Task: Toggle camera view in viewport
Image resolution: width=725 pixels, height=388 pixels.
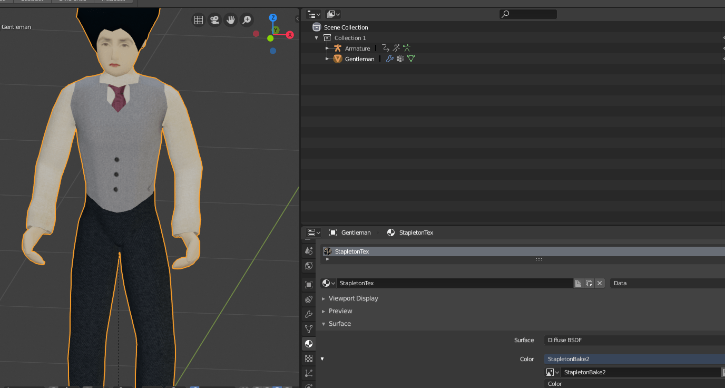Action: 214,20
